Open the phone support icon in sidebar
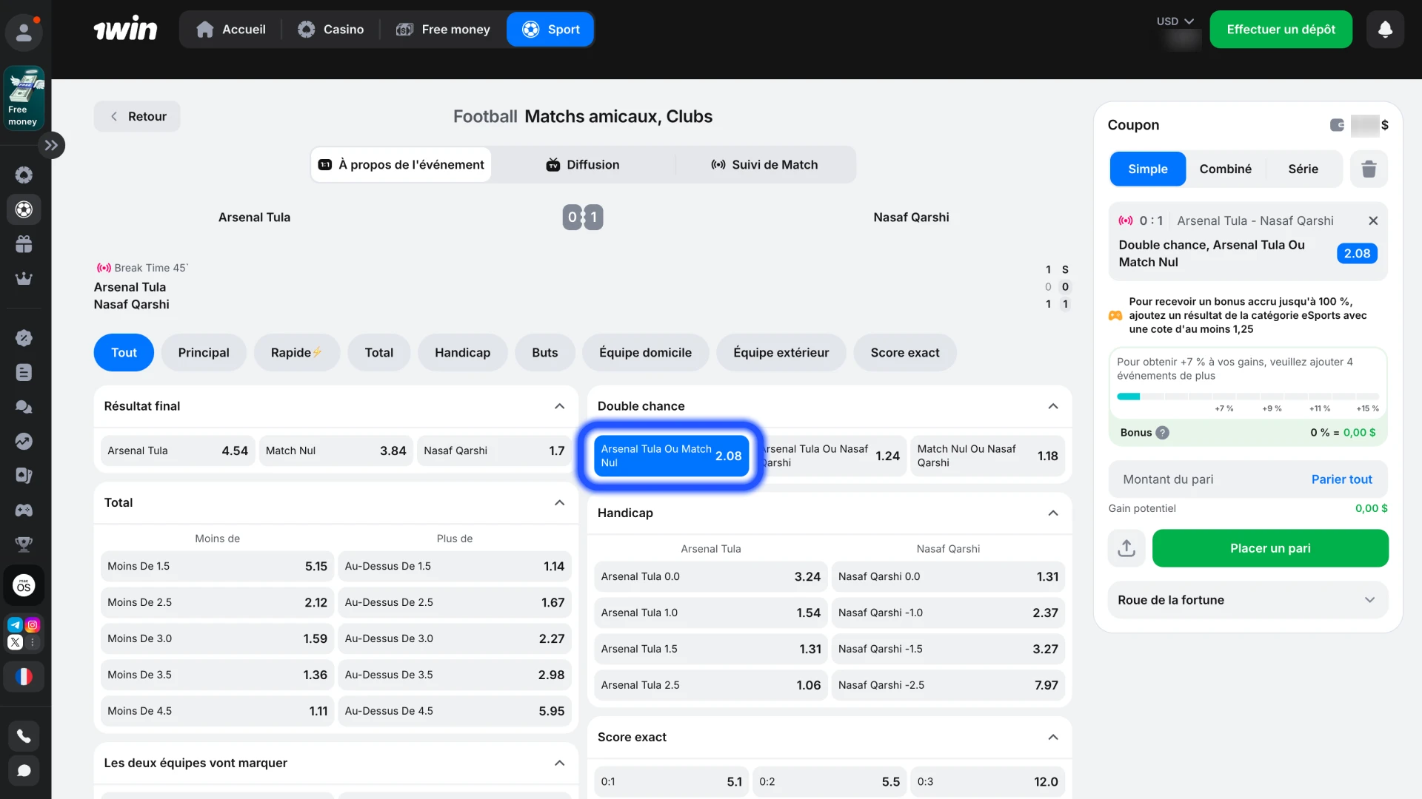Screen dimensions: 1422x799 pos(24,736)
